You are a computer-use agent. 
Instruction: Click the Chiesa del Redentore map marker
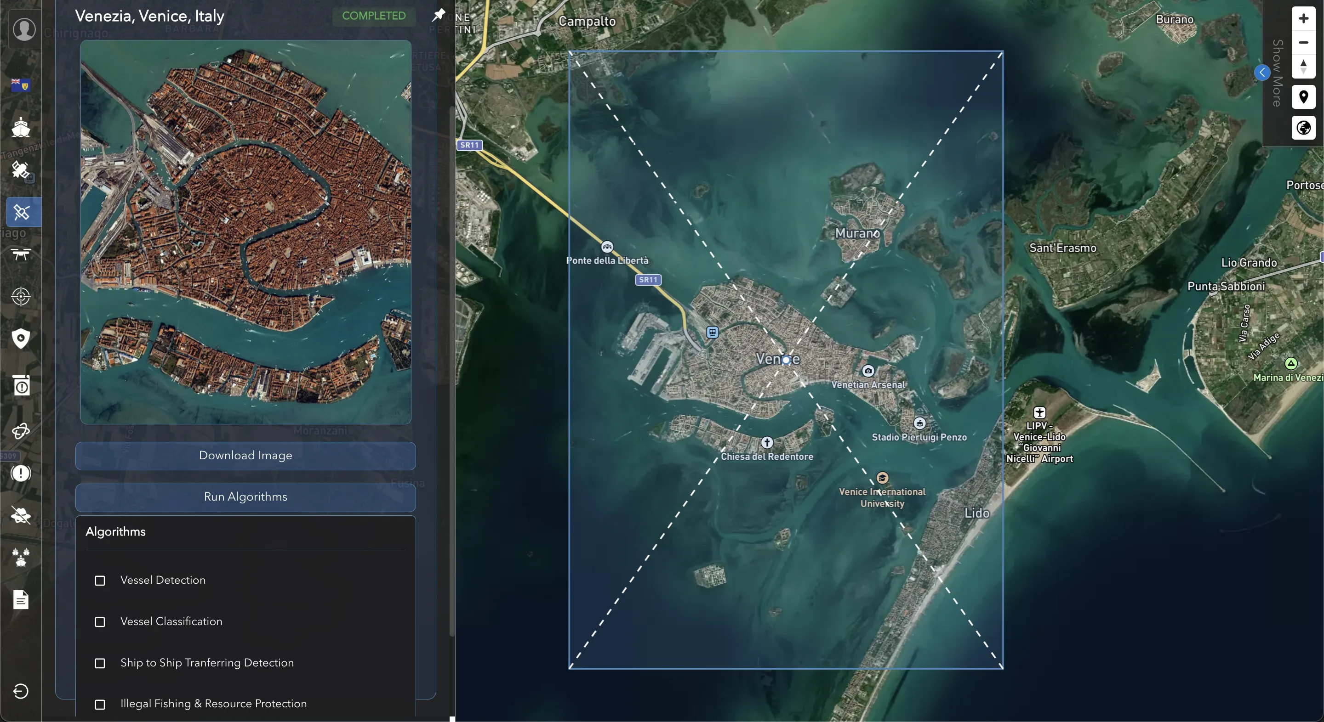(767, 442)
